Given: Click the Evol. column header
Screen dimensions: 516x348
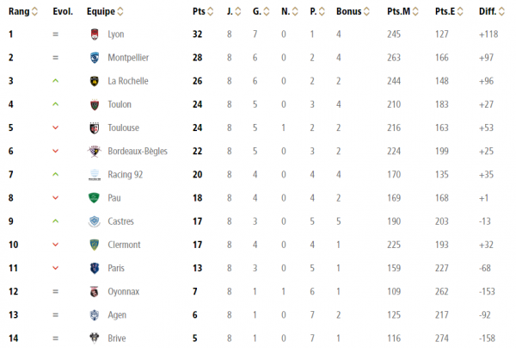Looking at the screenshot, I should pyautogui.click(x=63, y=11).
